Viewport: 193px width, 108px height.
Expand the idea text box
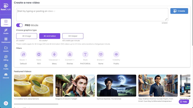click(x=166, y=19)
